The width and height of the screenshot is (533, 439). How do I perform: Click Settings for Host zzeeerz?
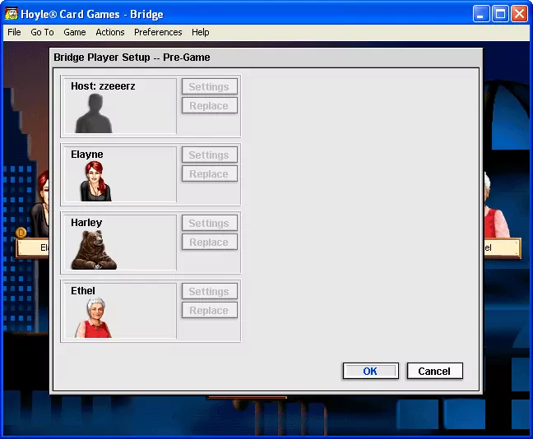210,86
